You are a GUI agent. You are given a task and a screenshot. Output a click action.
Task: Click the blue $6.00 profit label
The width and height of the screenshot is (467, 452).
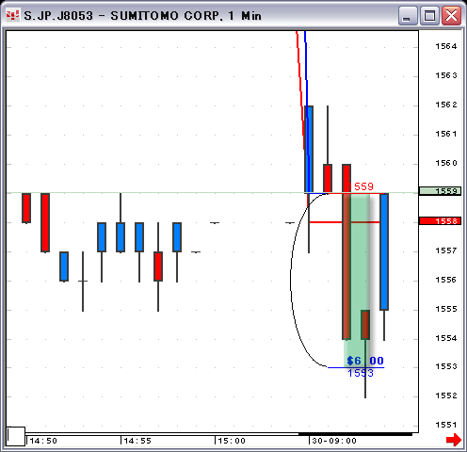tap(365, 361)
